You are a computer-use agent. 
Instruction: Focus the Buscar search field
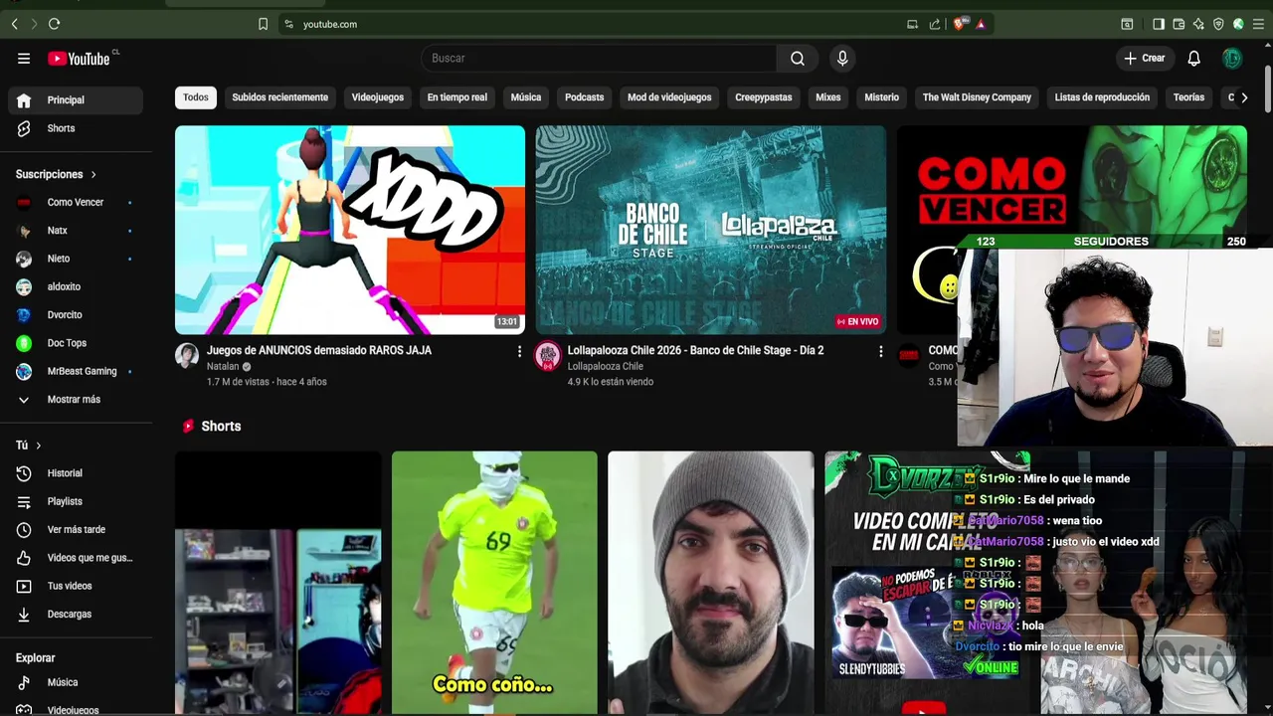(x=599, y=59)
